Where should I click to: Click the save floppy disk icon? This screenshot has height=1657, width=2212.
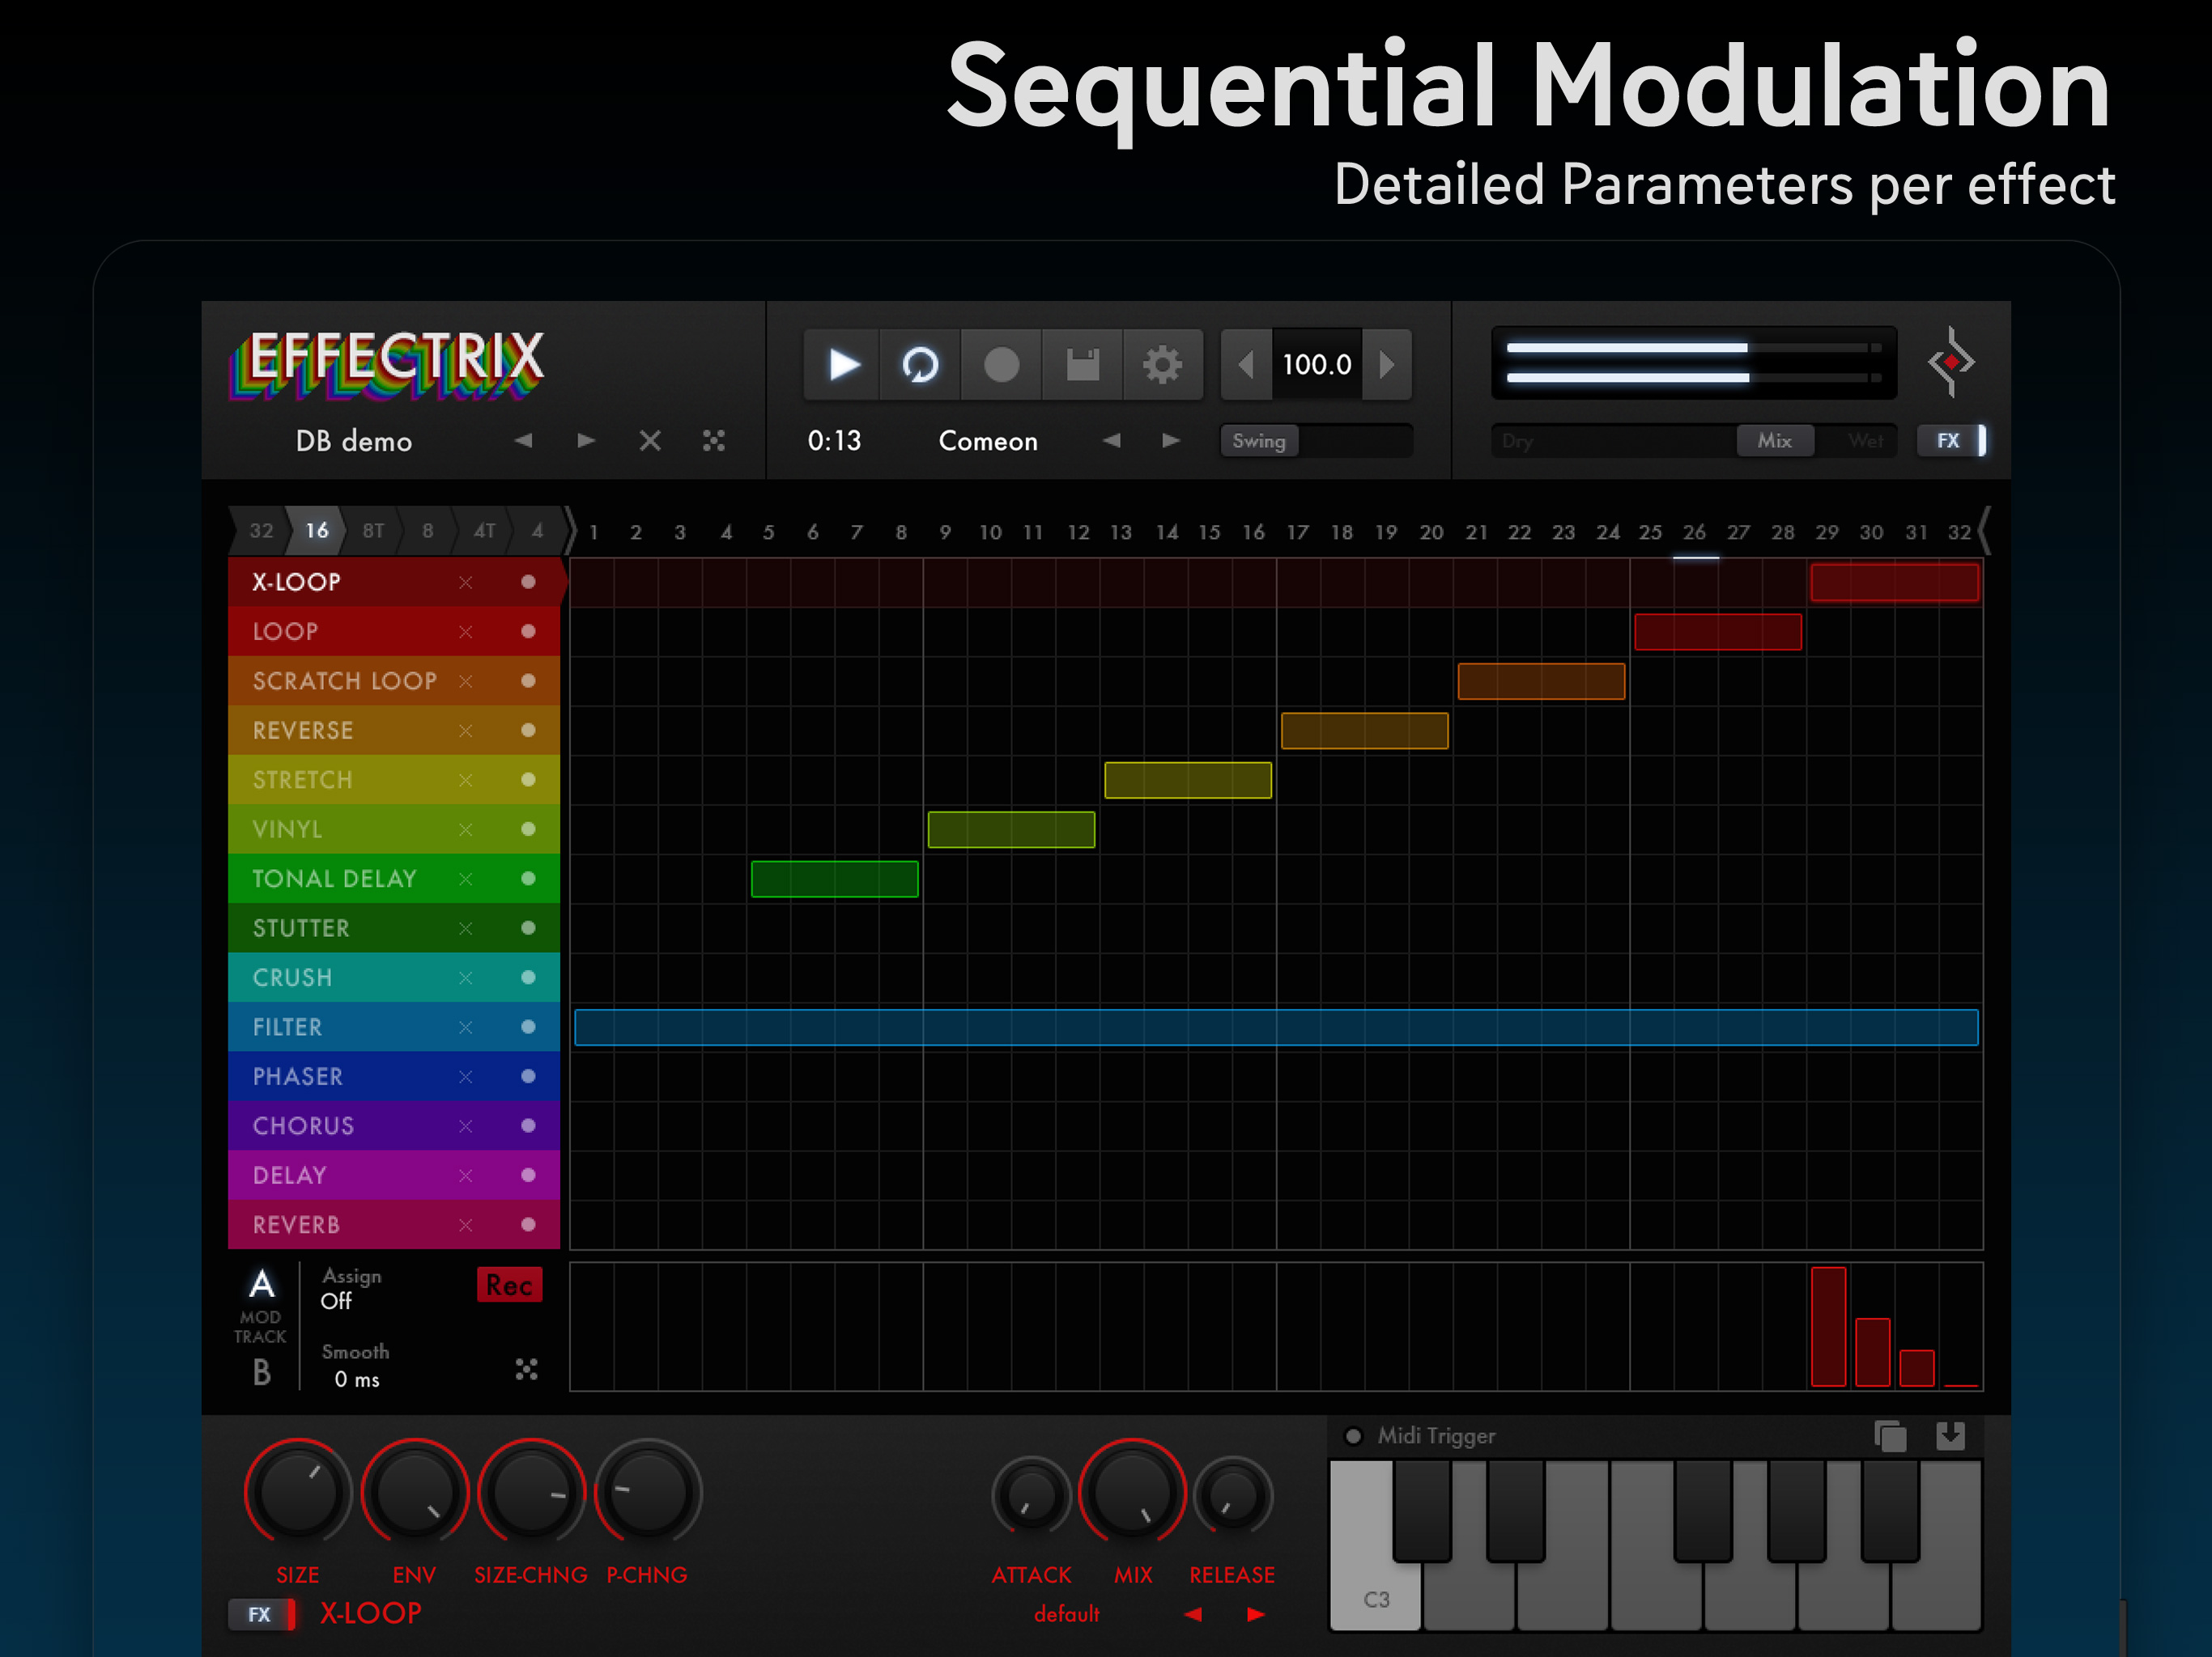point(1082,365)
